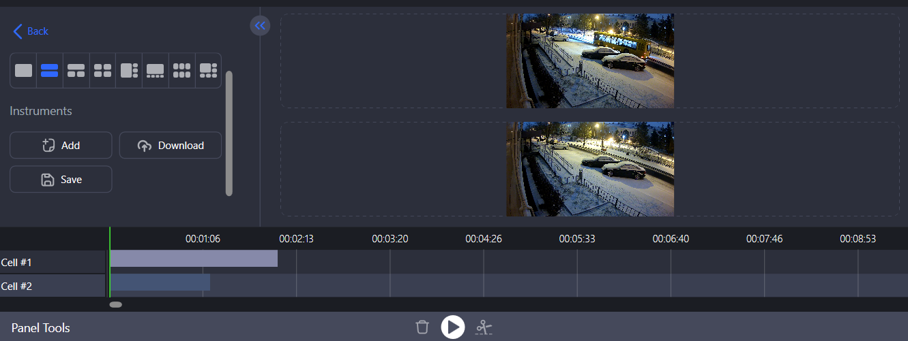Screen dimensions: 908x341
Task: Click the Add button
Action: click(61, 145)
